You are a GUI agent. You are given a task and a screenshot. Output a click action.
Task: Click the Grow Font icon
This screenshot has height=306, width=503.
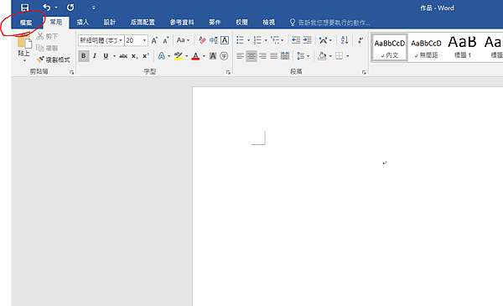click(x=154, y=40)
